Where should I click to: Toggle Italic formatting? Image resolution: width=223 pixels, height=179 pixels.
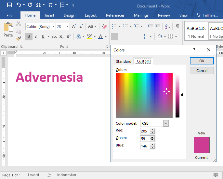click(x=36, y=36)
